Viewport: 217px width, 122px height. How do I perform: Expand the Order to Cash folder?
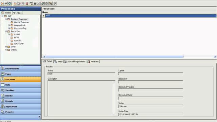[9, 25]
